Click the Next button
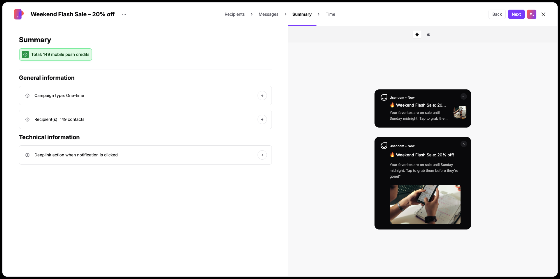 (516, 14)
